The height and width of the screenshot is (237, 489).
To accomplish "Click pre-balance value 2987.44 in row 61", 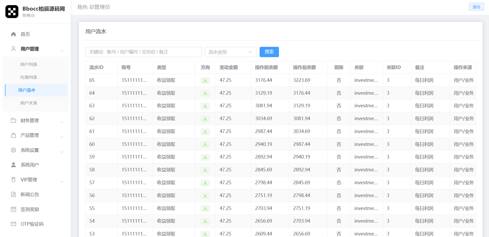I will pyautogui.click(x=263, y=131).
